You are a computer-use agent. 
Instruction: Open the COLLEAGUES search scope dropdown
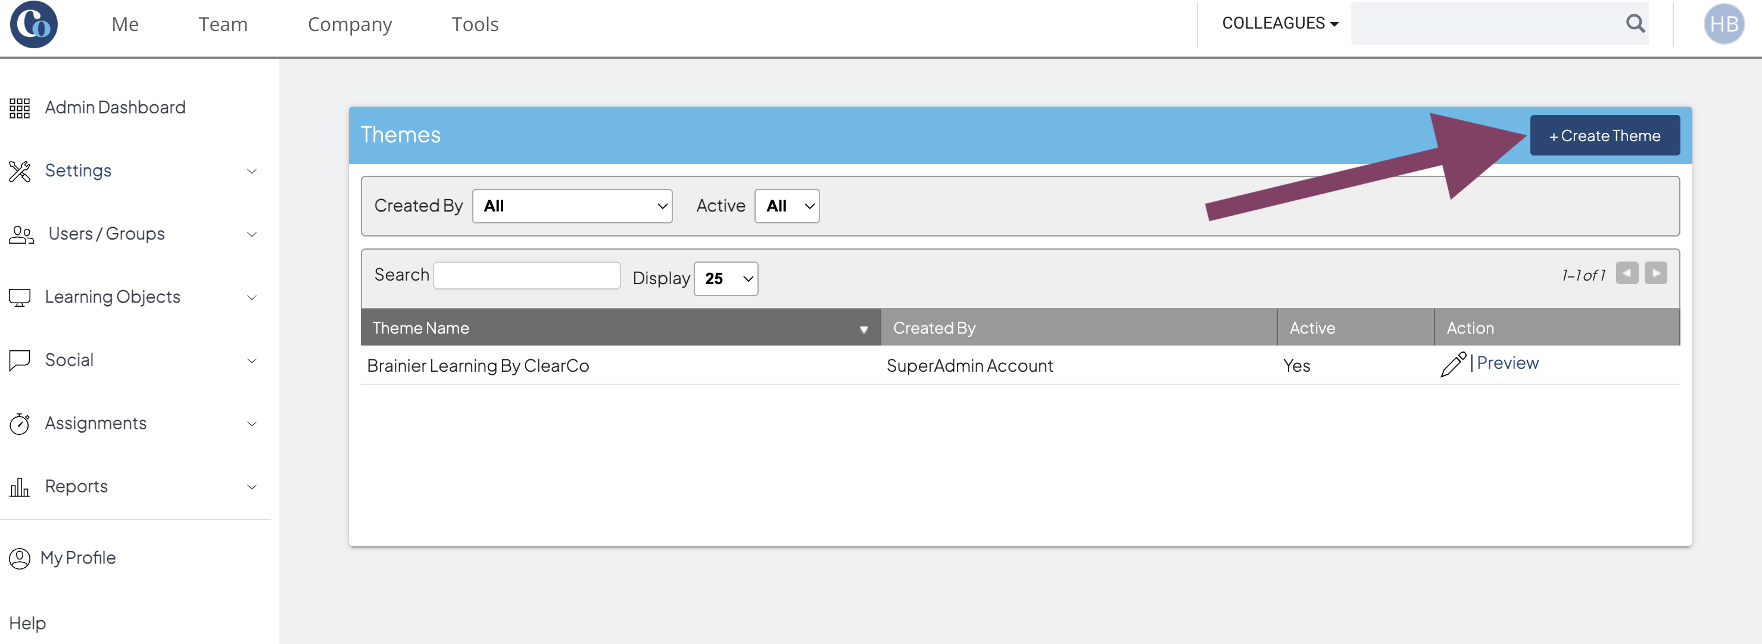click(x=1280, y=23)
